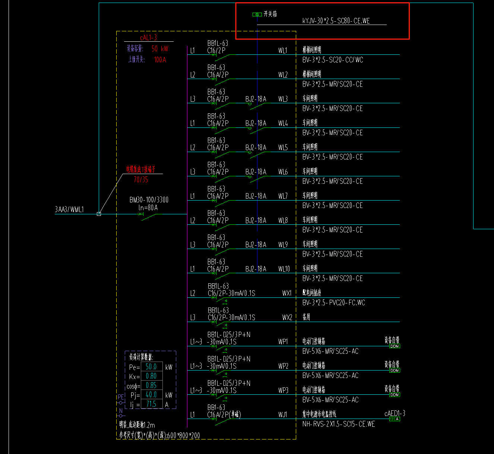
Task: Click the WX1 residual-current breaker symbol
Action: (221, 300)
